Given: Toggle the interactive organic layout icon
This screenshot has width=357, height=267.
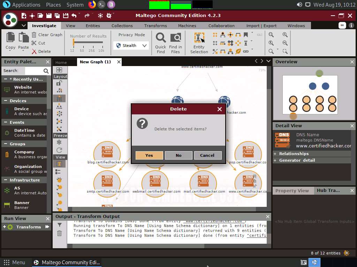Looking at the screenshot, I should coord(59,129).
